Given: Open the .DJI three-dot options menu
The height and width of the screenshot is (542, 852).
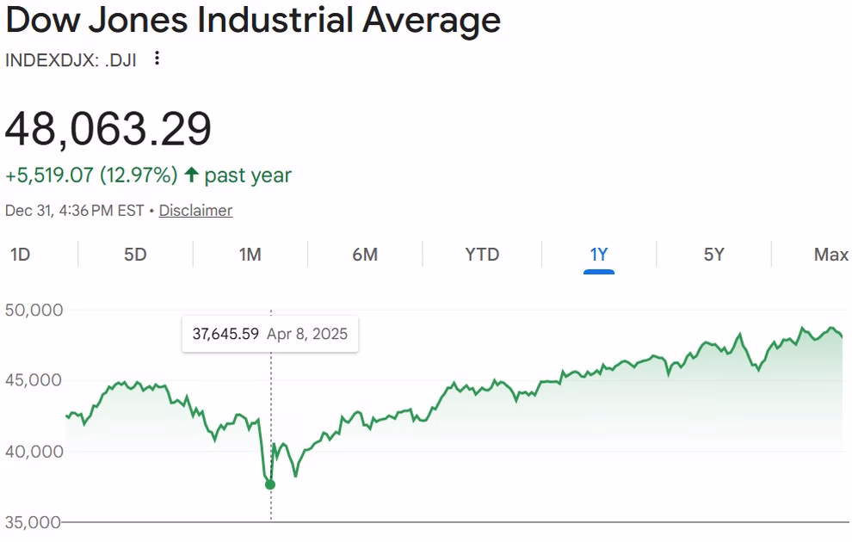Looking at the screenshot, I should 157,59.
